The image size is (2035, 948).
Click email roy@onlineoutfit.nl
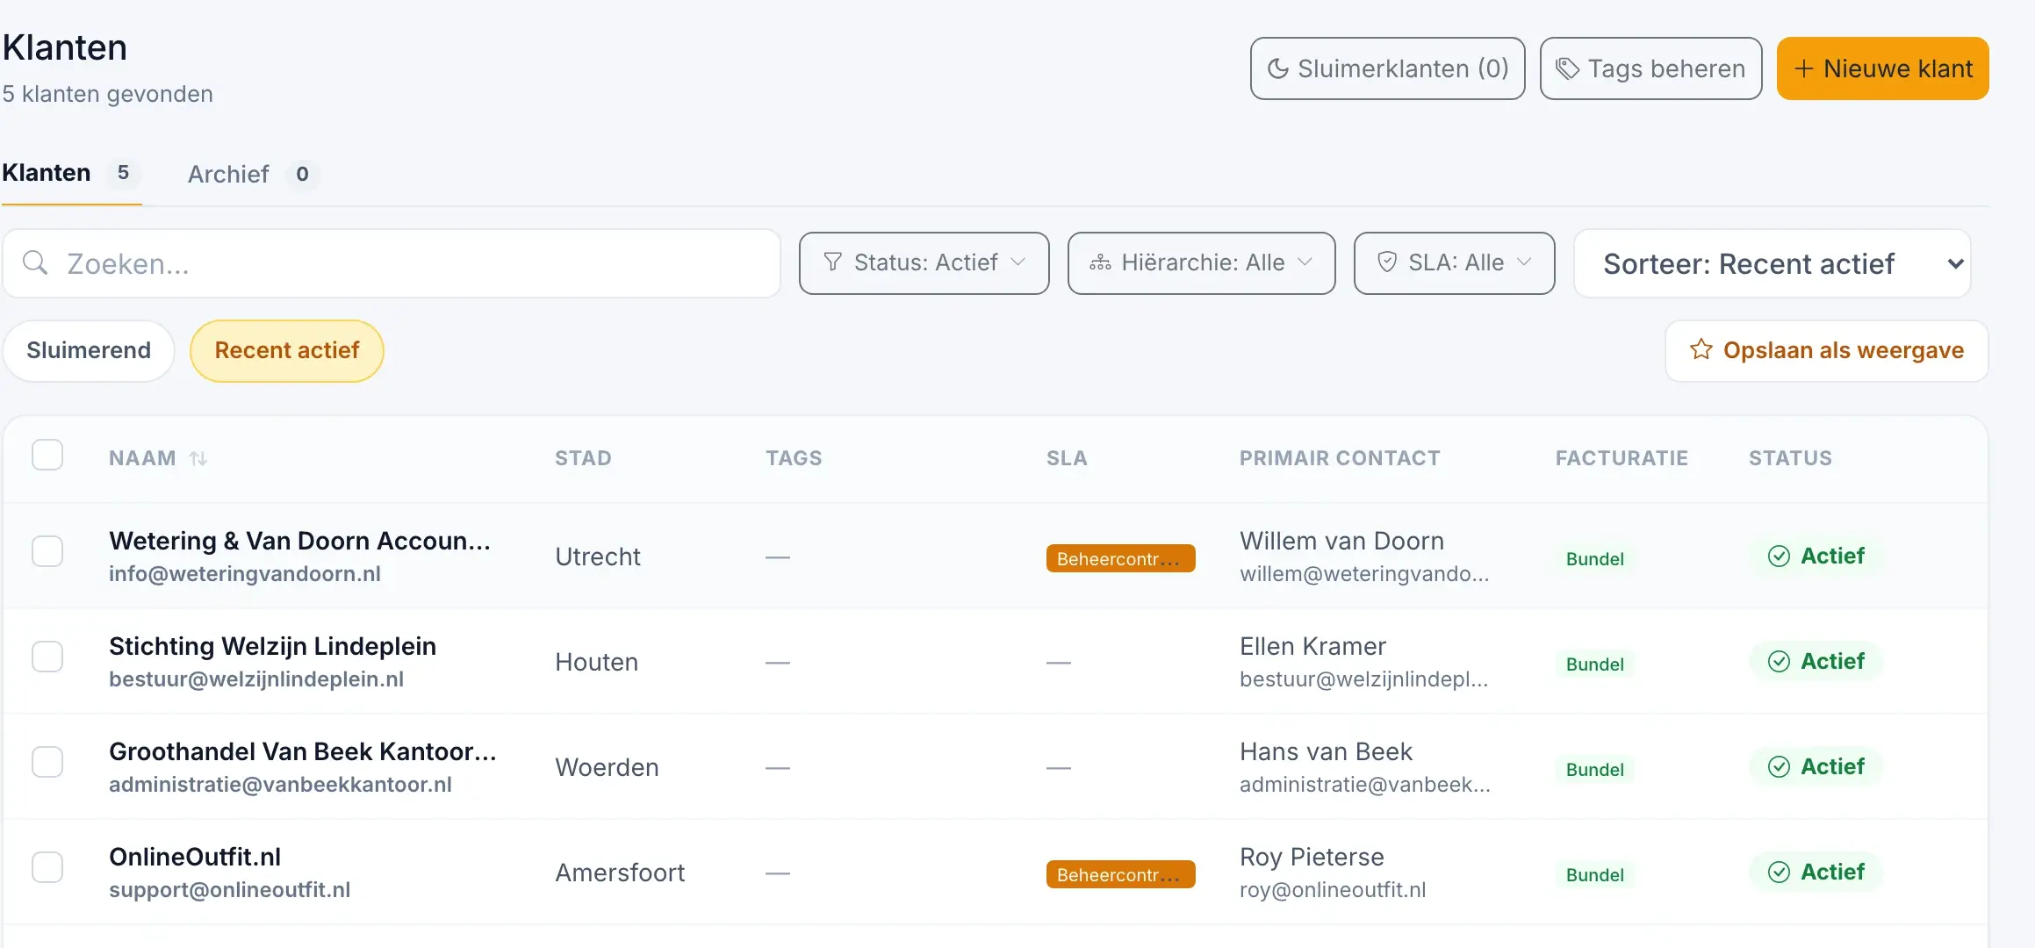pyautogui.click(x=1333, y=889)
